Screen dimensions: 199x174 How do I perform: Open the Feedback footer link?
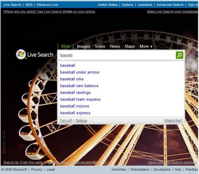tap(192, 170)
